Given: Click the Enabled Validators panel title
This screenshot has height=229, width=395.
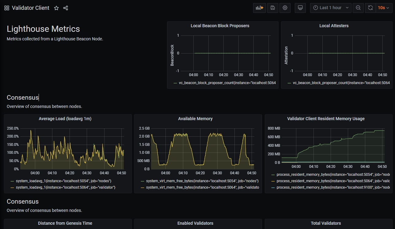Looking at the screenshot, I should tap(195, 223).
